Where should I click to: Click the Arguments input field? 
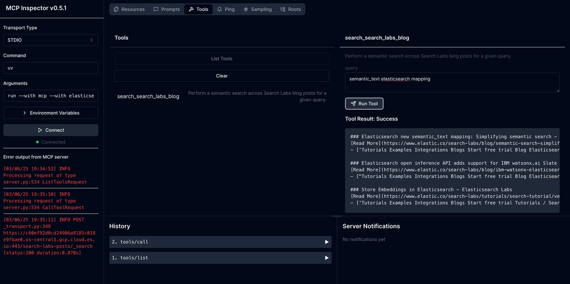(50, 96)
